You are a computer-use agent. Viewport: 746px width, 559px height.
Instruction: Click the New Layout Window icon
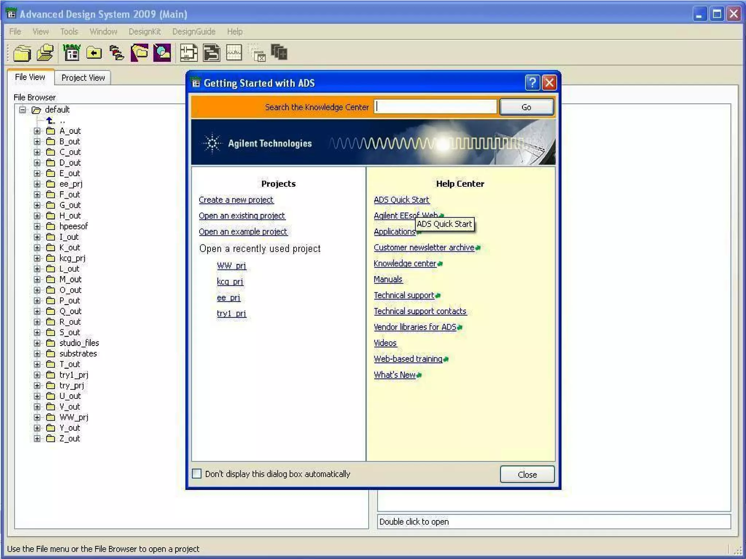pyautogui.click(x=212, y=53)
